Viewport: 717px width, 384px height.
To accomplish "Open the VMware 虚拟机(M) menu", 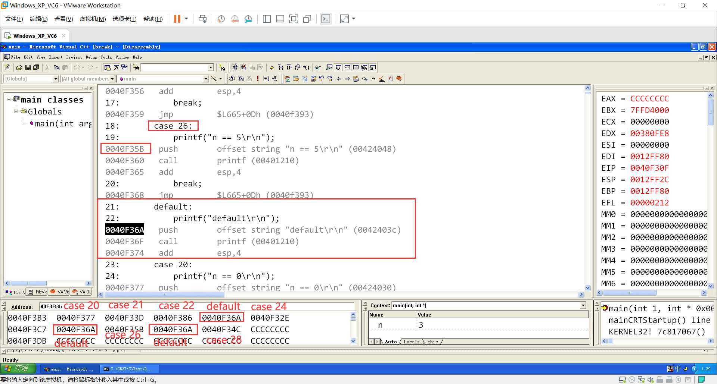I will (93, 19).
